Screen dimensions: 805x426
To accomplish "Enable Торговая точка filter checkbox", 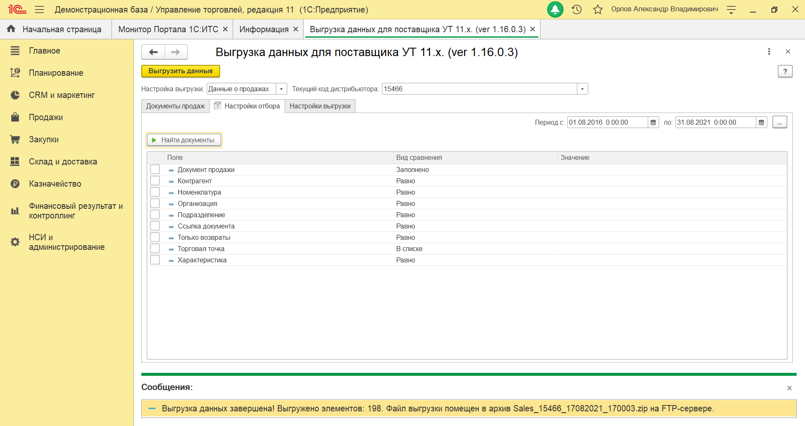I will point(155,249).
